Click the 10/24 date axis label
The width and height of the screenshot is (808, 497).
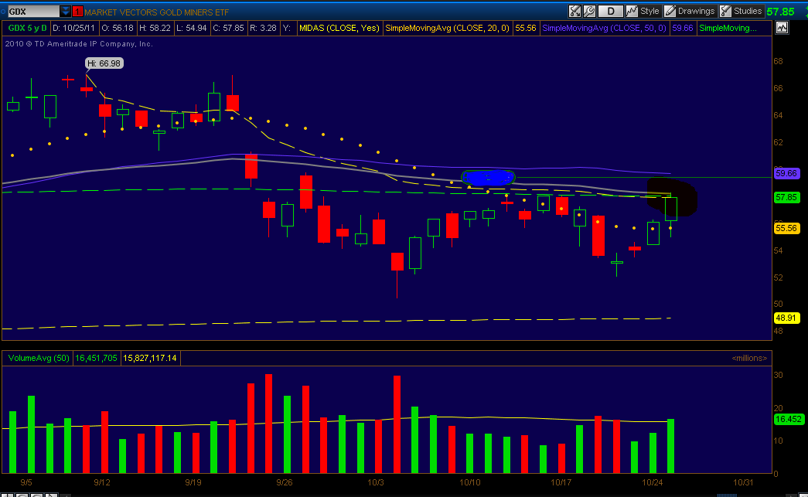point(652,482)
